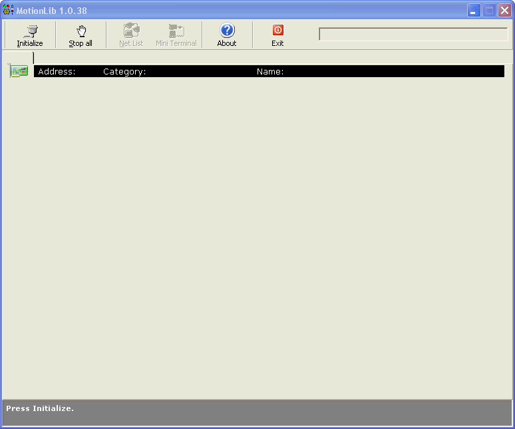Viewport: 515px width, 429px height.
Task: Close the MotionLib window
Action: pyautogui.click(x=504, y=11)
